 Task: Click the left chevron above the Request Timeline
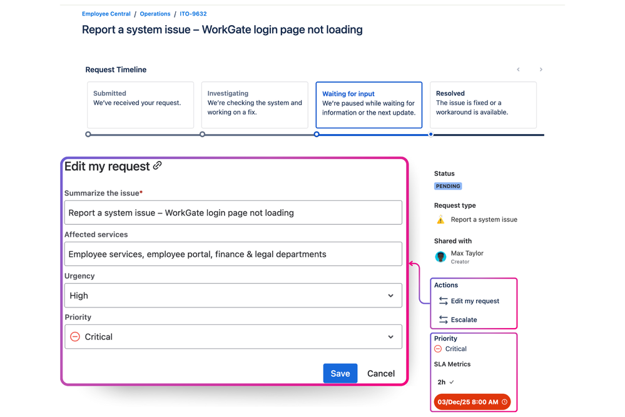(x=518, y=69)
